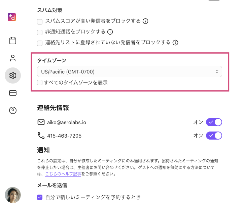Open the US/Pacific timezone dropdown
The height and width of the screenshot is (205, 241).
[x=129, y=71]
